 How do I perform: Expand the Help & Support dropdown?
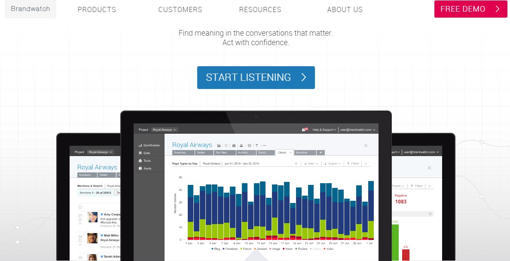tap(324, 130)
